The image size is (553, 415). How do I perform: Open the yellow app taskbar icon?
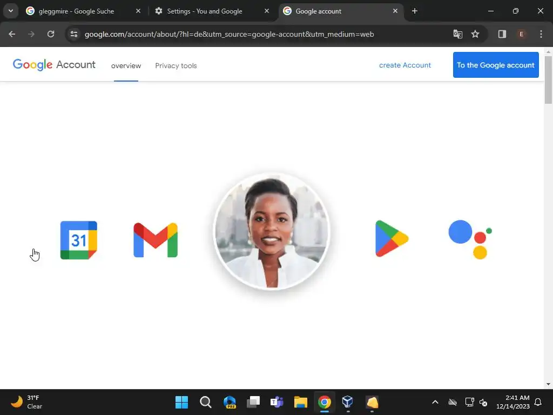(x=372, y=402)
